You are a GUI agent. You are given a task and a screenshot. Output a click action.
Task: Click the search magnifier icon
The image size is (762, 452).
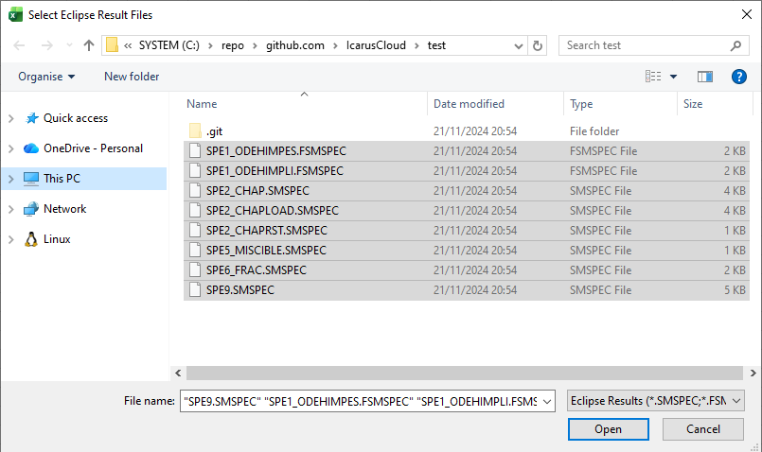pyautogui.click(x=735, y=45)
